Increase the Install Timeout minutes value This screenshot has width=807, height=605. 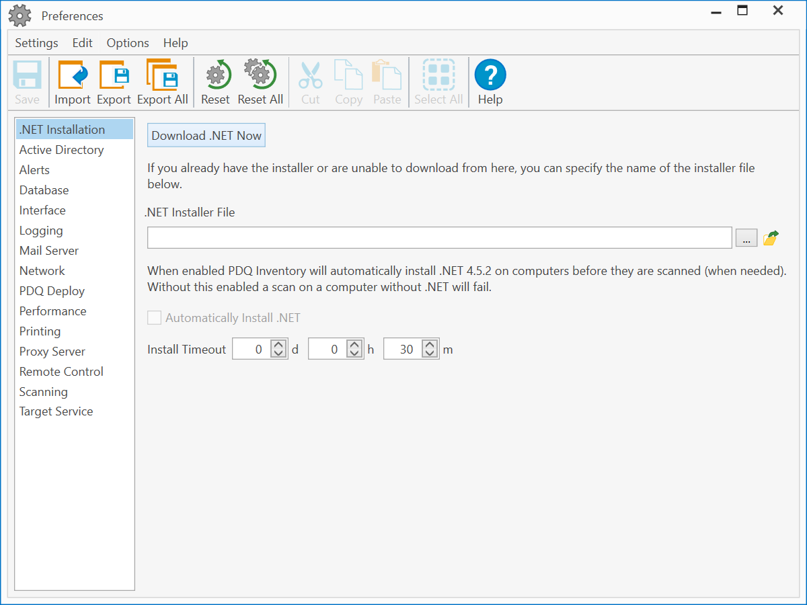[430, 345]
